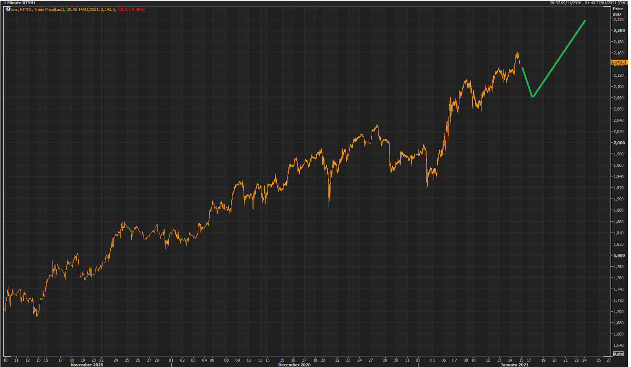Click the orange 2,143.3 last price tag
Viewport: 631px width, 367px height.
[619, 62]
